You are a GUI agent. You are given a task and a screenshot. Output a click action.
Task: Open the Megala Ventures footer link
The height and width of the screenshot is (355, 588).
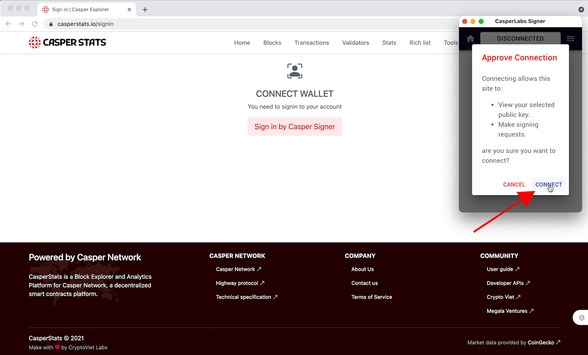[510, 311]
